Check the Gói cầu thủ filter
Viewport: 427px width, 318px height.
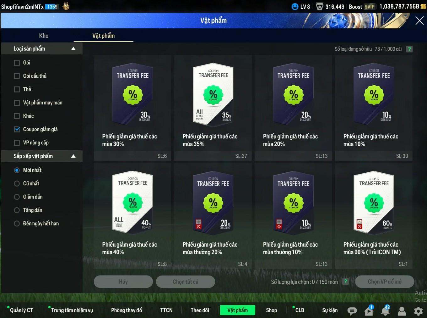(x=17, y=76)
